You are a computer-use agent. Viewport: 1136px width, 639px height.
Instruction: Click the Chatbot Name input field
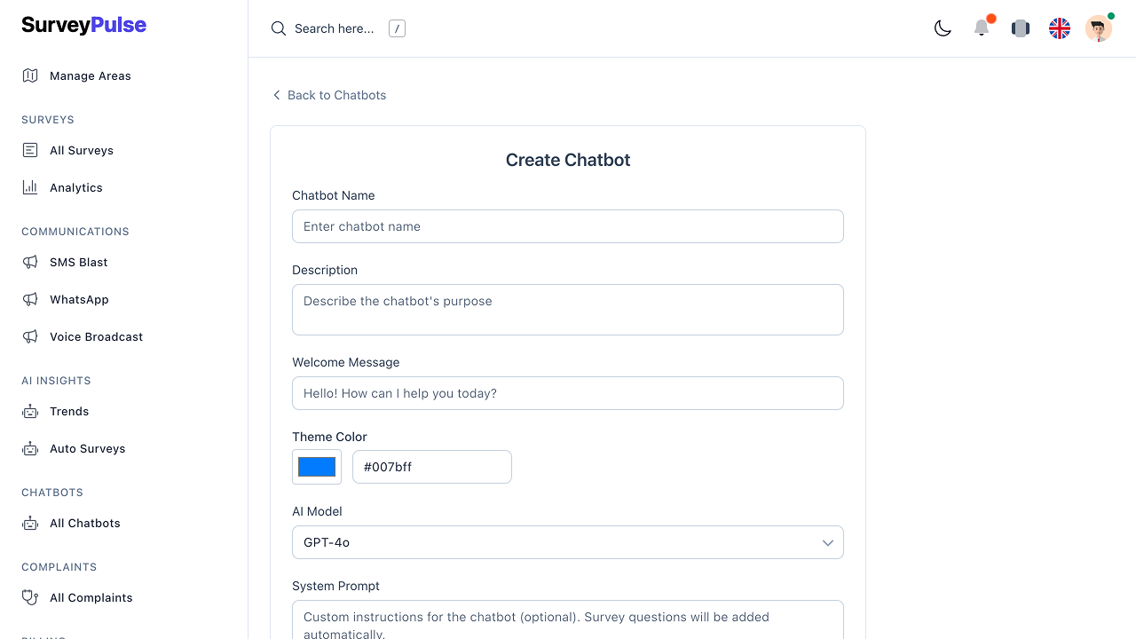click(x=568, y=226)
